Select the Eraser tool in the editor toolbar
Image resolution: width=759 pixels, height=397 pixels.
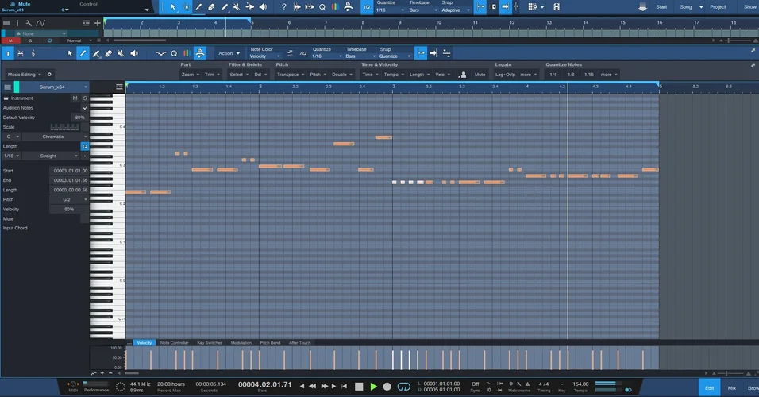pos(108,53)
